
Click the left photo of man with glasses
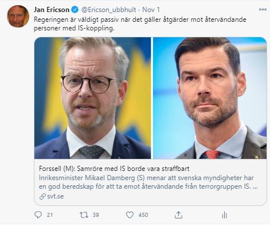[x=92, y=98]
